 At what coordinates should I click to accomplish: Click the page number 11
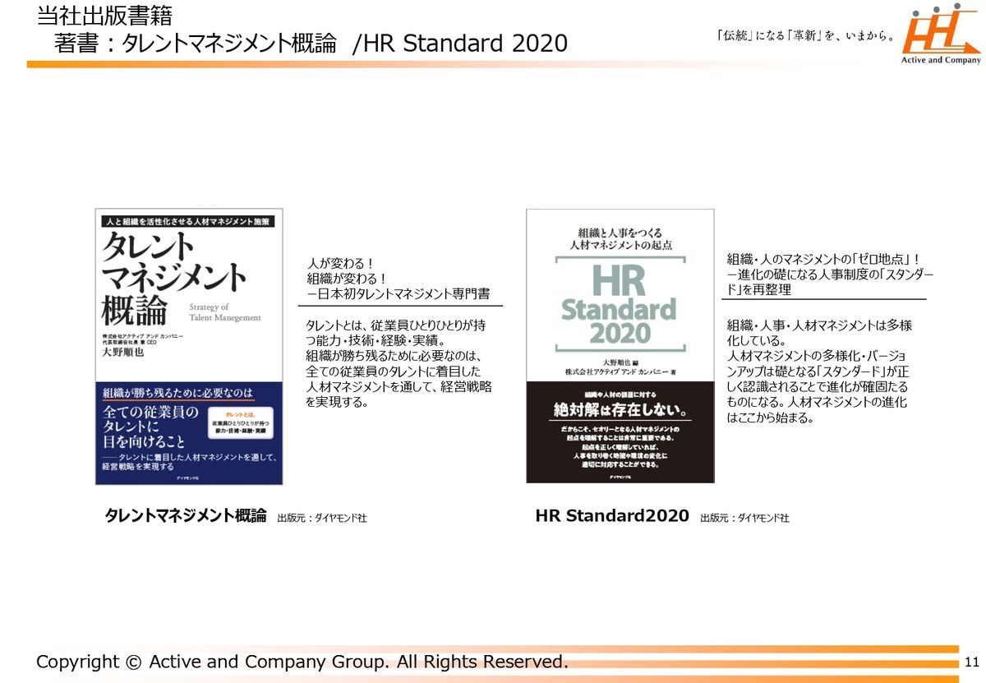972,662
